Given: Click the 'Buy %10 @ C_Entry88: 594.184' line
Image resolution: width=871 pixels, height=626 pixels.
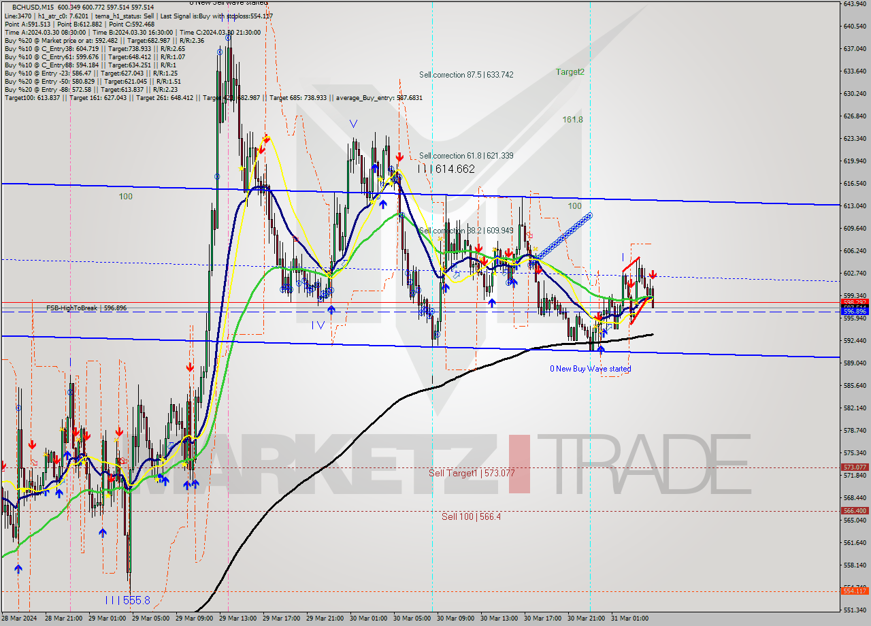Looking at the screenshot, I should [90, 65].
